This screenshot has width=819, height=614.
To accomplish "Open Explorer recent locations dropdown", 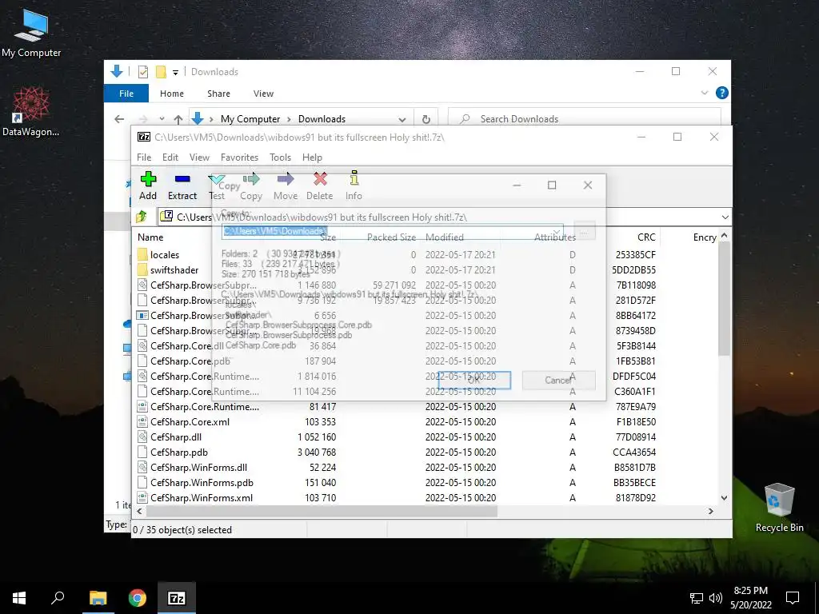I will tap(162, 119).
